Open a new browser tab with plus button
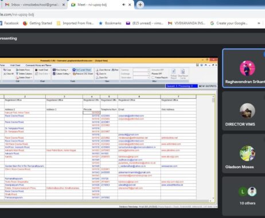 coord(140,5)
